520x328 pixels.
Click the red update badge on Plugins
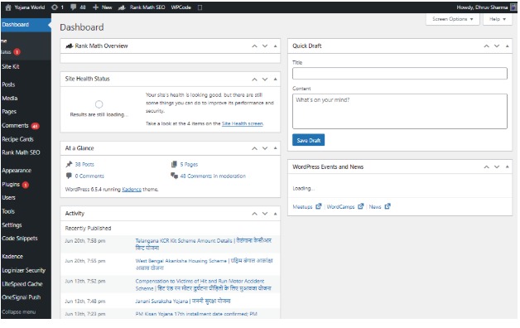[26, 185]
